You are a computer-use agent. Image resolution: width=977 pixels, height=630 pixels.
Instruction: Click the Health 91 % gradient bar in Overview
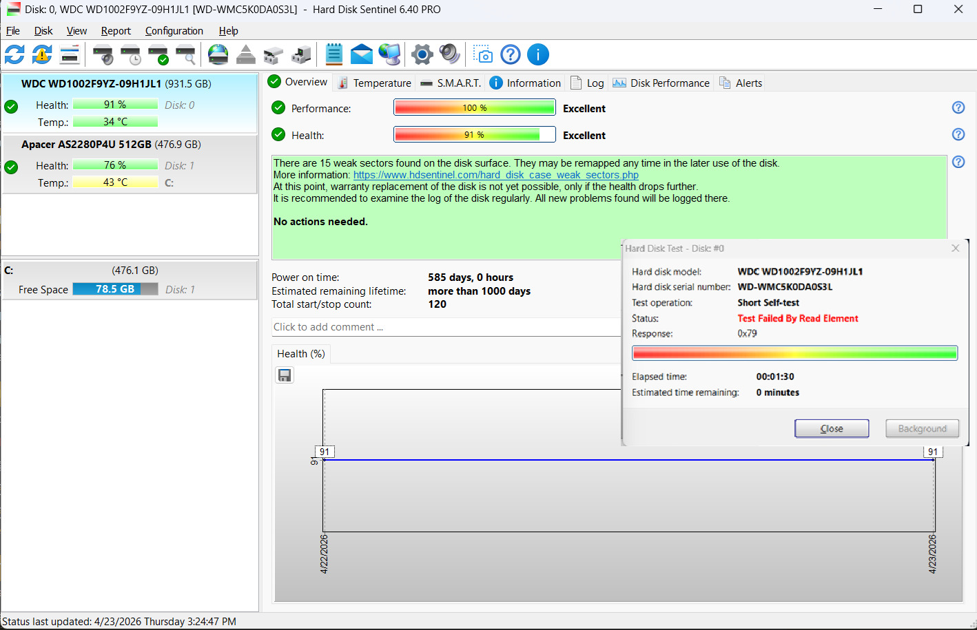(x=474, y=134)
